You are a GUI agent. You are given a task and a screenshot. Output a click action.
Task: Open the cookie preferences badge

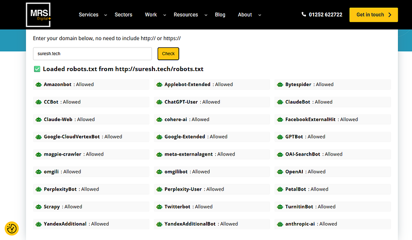coord(11,228)
